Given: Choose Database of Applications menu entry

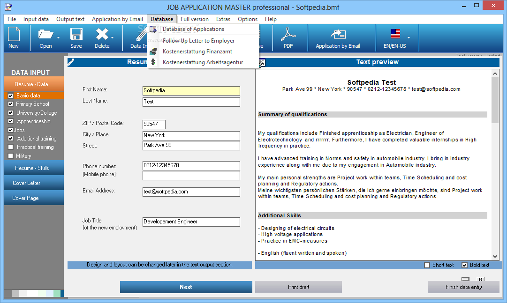Looking at the screenshot, I should [203, 29].
